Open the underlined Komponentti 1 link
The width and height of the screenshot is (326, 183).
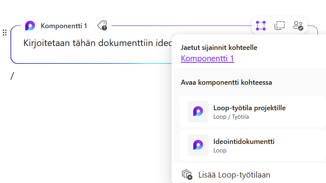click(x=207, y=59)
